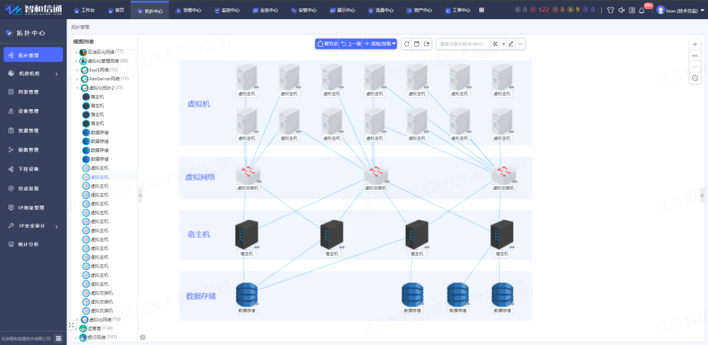
Task: Click the 拓扑管理 breadcrumb text
Action: pyautogui.click(x=80, y=27)
